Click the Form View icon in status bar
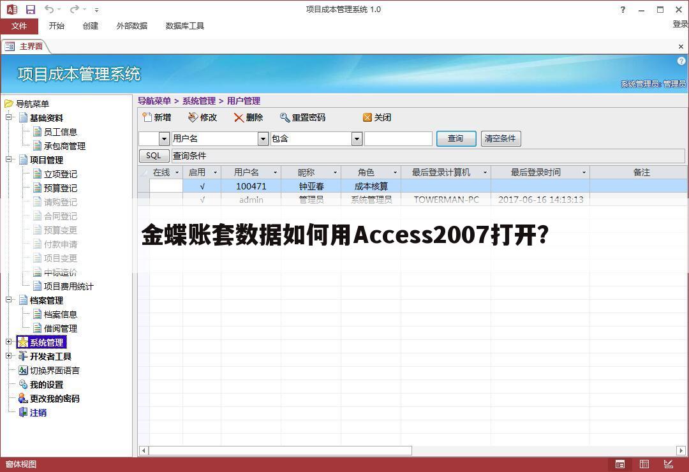The image size is (689, 472). point(620,464)
